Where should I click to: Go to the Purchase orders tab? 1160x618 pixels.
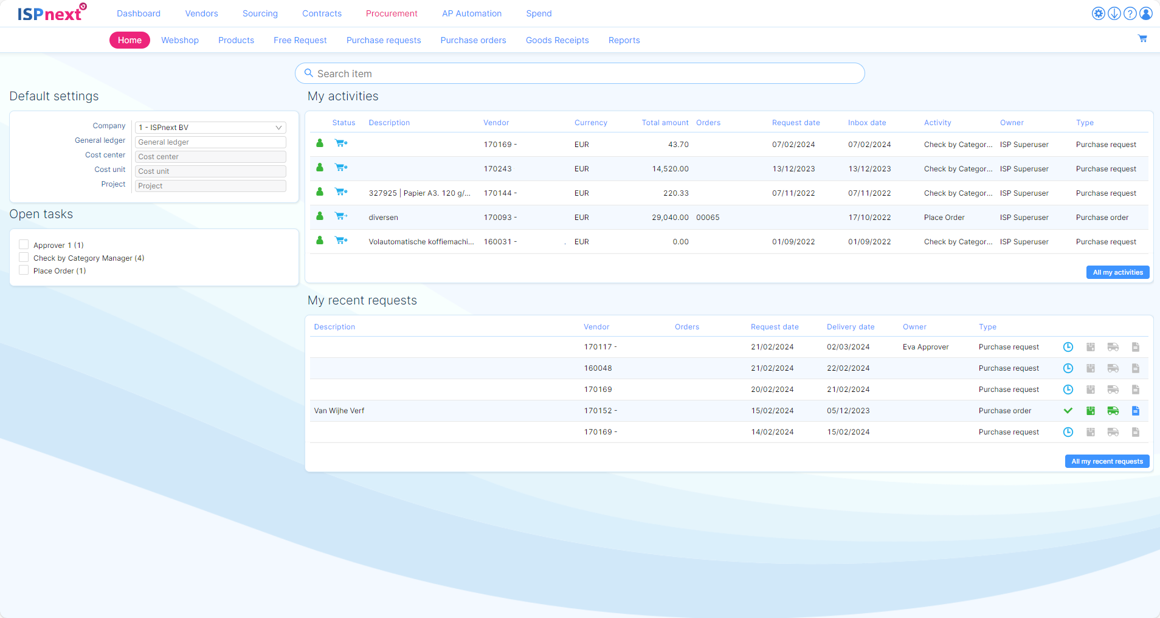point(473,40)
